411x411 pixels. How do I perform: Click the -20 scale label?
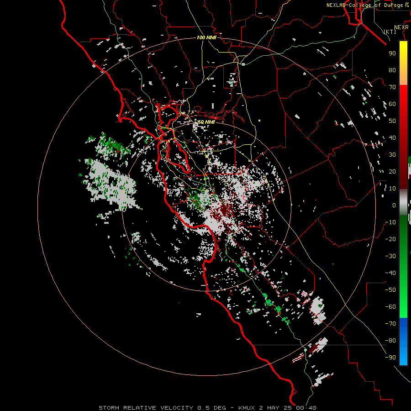point(390,239)
